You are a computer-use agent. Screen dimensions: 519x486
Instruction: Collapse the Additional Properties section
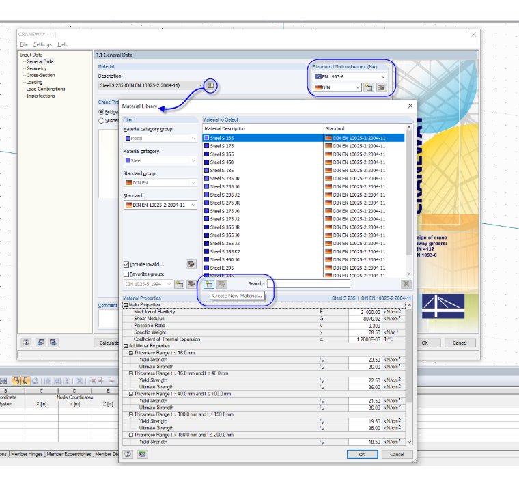[126, 346]
